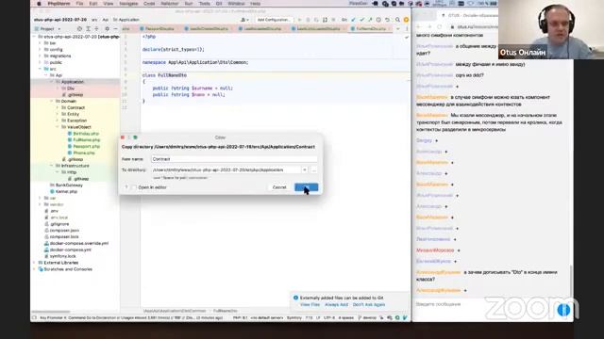This screenshot has height=339, width=604.
Task: Open Project panel gear options
Action: [x=107, y=29]
